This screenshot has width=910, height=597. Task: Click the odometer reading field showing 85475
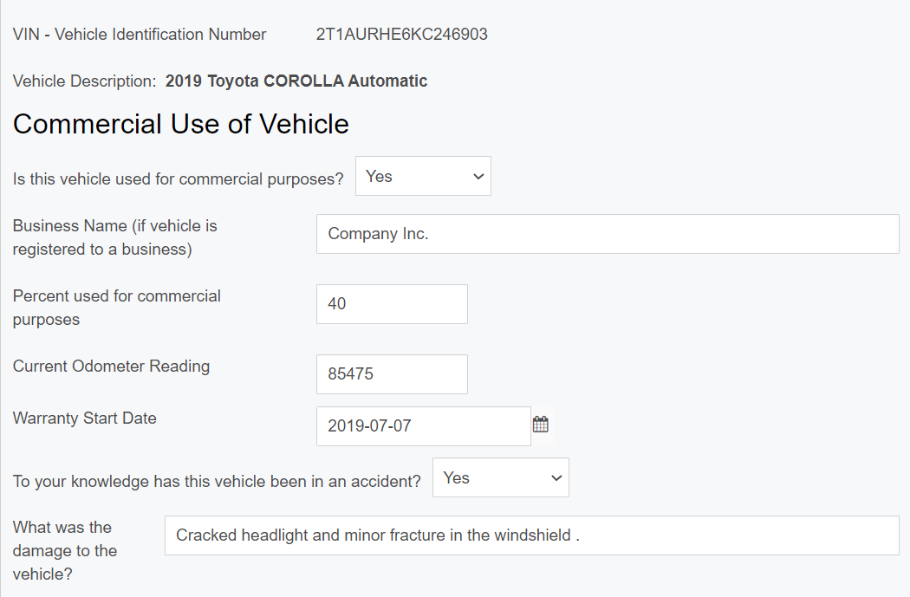coord(392,374)
